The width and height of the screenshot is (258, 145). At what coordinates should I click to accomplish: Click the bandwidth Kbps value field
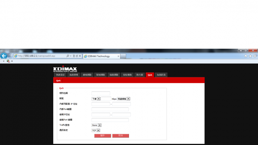(106, 99)
